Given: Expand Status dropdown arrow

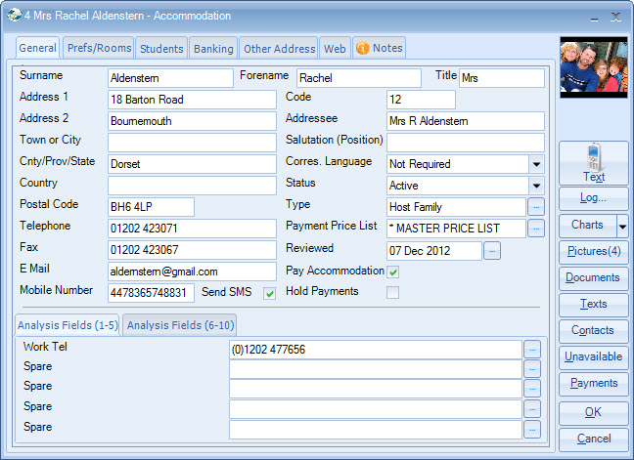Looking at the screenshot, I should 536,186.
